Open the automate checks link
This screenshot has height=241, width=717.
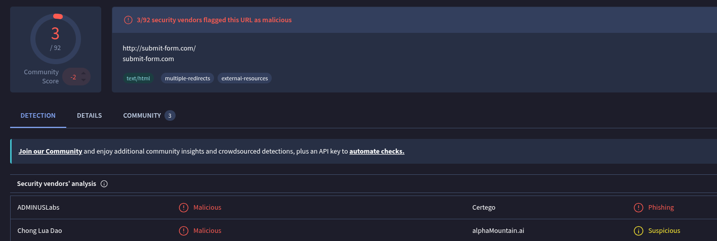click(x=377, y=151)
